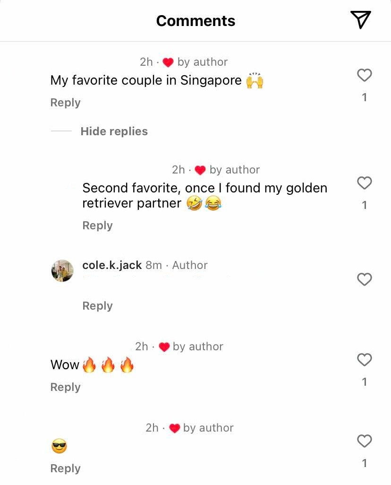The height and width of the screenshot is (485, 391).
Task: Like cole.k.jack's author comment
Action: 365,279
